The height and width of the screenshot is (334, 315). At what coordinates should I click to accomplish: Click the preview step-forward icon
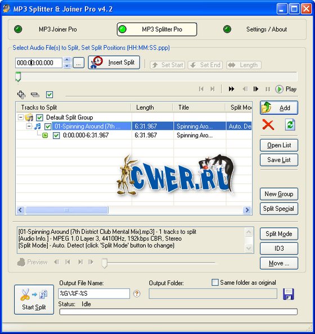point(91,262)
